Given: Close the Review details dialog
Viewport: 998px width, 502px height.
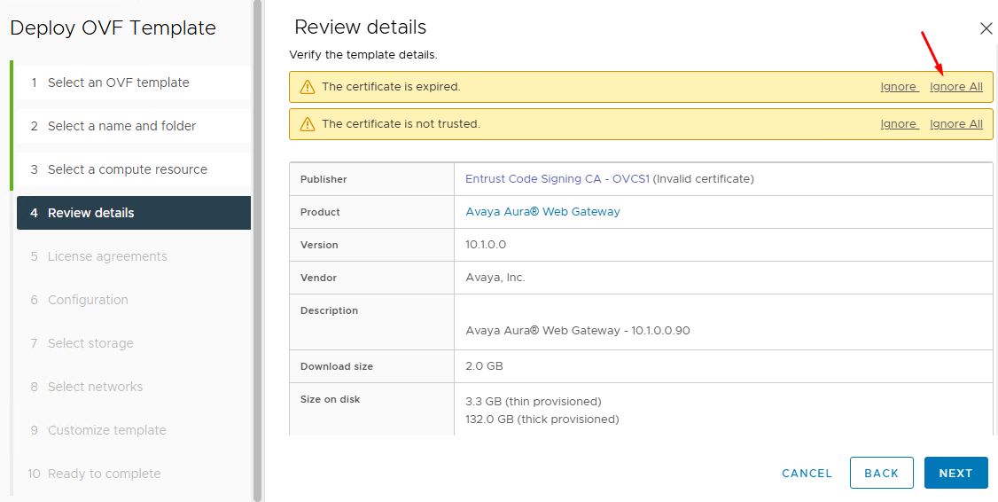Looking at the screenshot, I should tap(986, 28).
